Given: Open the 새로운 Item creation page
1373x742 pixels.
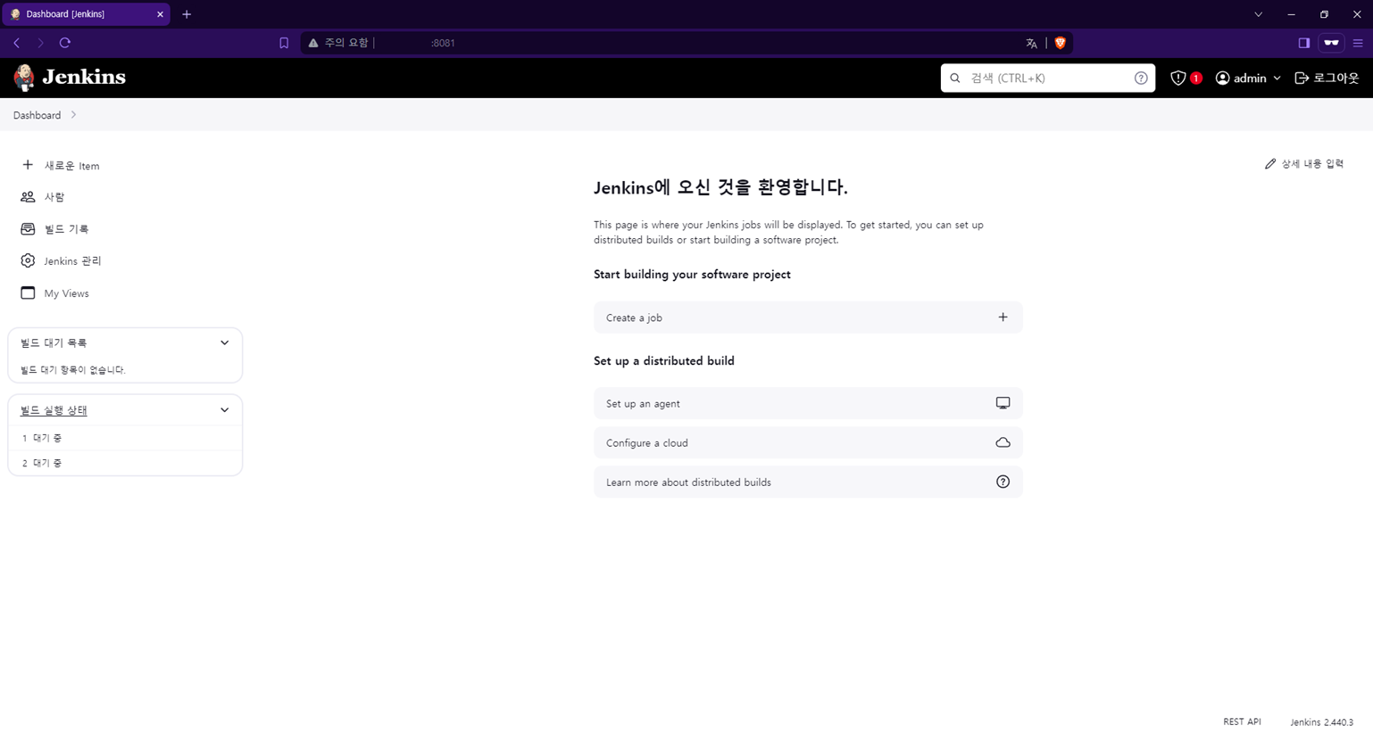Looking at the screenshot, I should 71,165.
